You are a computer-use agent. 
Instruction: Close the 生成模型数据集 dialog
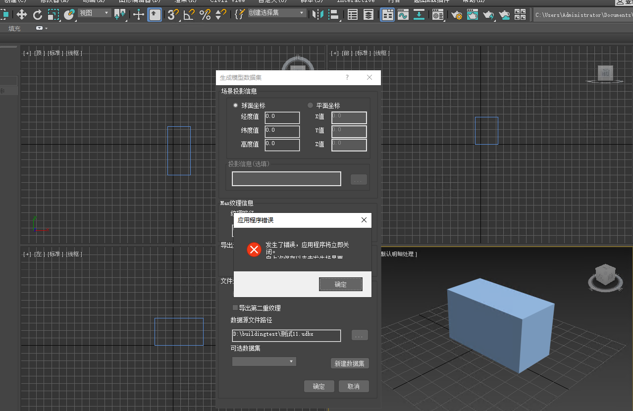[x=369, y=77]
